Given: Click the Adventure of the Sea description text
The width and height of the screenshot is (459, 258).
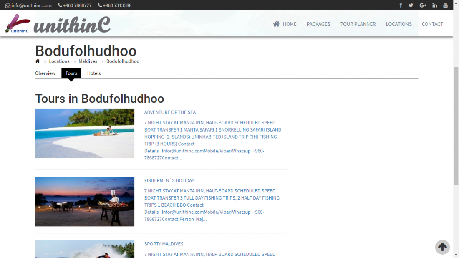Looking at the screenshot, I should (213, 140).
